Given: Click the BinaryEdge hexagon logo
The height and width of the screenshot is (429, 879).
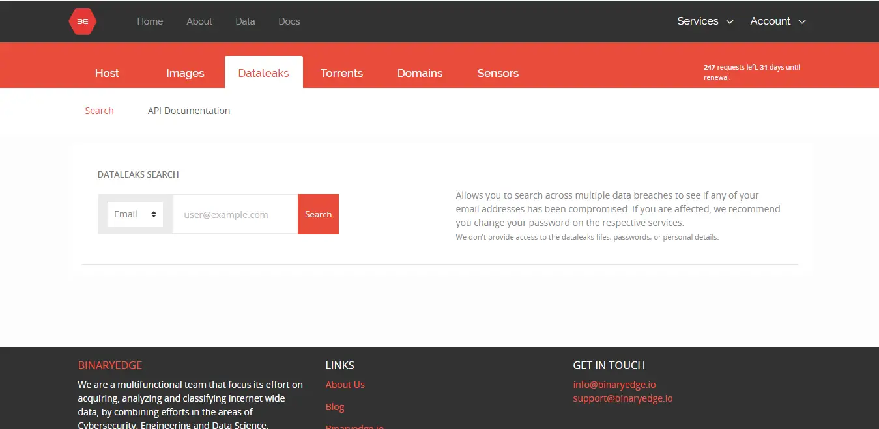Looking at the screenshot, I should [83, 21].
